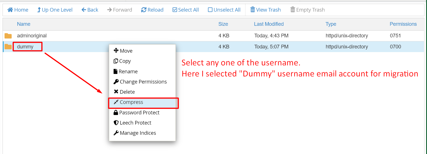Click adminoriginal row's 4 KB size
Viewport: 427px width, 154px height.
click(x=224, y=36)
